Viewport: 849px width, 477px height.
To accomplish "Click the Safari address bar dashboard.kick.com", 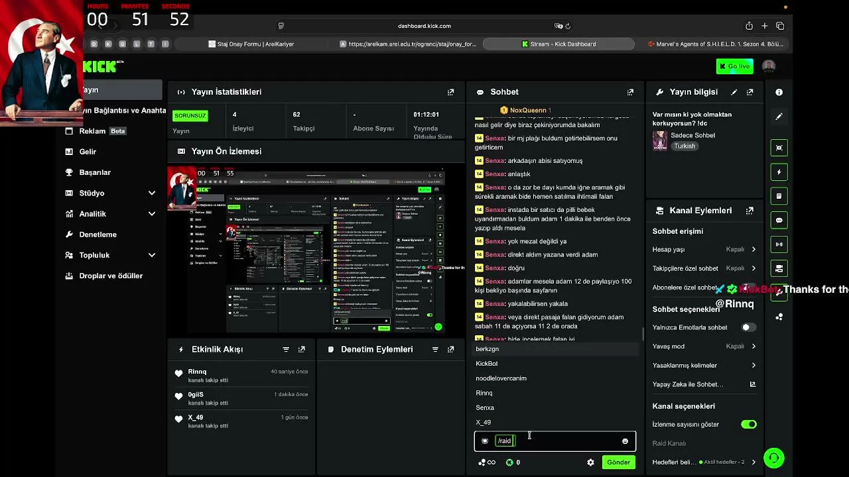I will tap(424, 26).
